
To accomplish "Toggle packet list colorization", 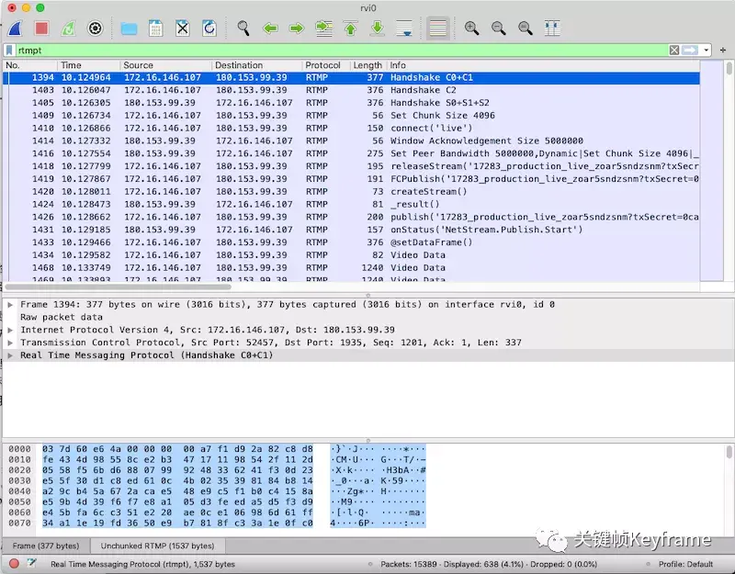I will pyautogui.click(x=438, y=28).
